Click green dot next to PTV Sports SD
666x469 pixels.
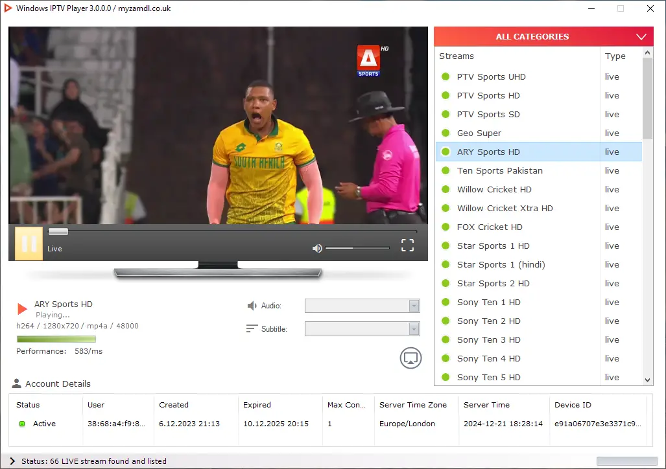pyautogui.click(x=446, y=114)
